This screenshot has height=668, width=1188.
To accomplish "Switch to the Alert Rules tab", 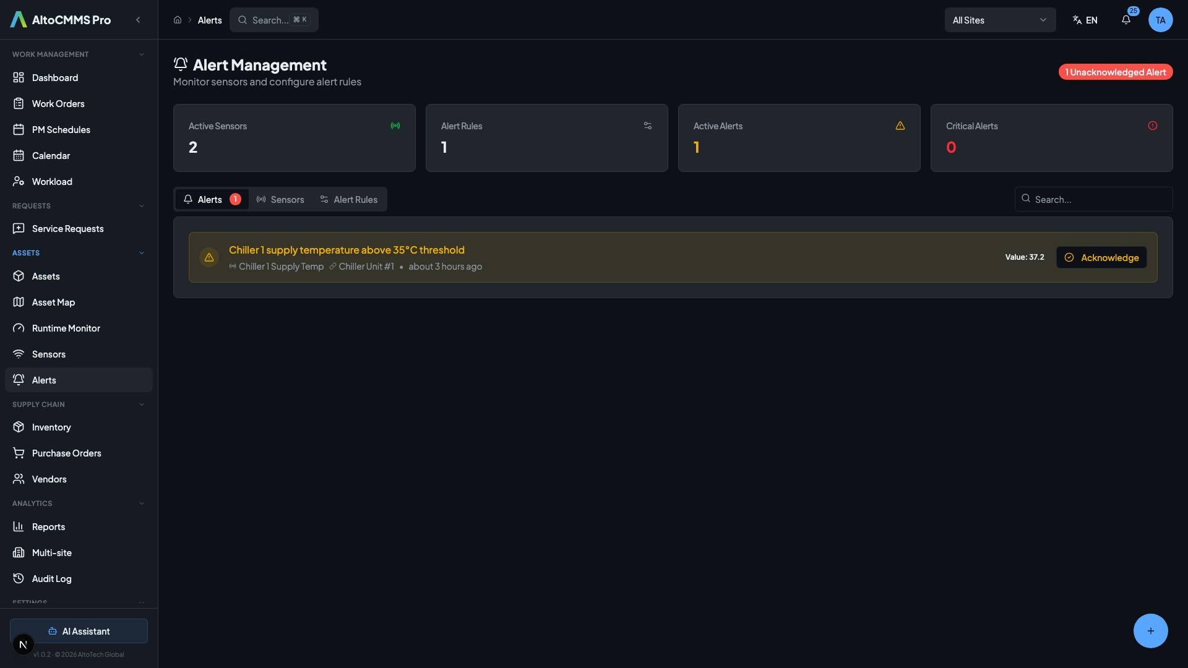I will tap(349, 199).
